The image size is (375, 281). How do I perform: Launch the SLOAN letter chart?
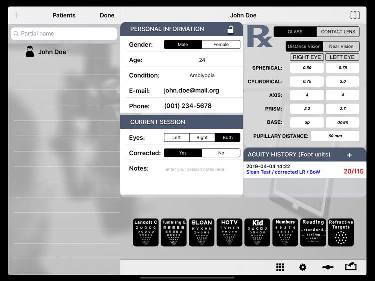click(x=202, y=232)
